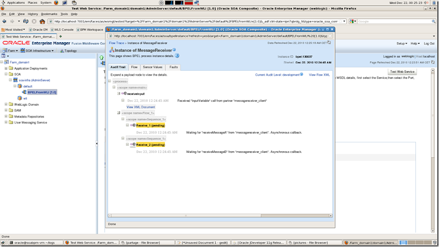Click the MessageReceiver BPEL instance icon
Viewport: 439px width, 247px height.
111,50
